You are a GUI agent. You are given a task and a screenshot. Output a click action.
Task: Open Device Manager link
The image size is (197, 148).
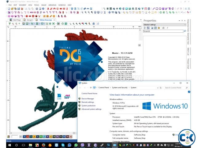pos(88,99)
